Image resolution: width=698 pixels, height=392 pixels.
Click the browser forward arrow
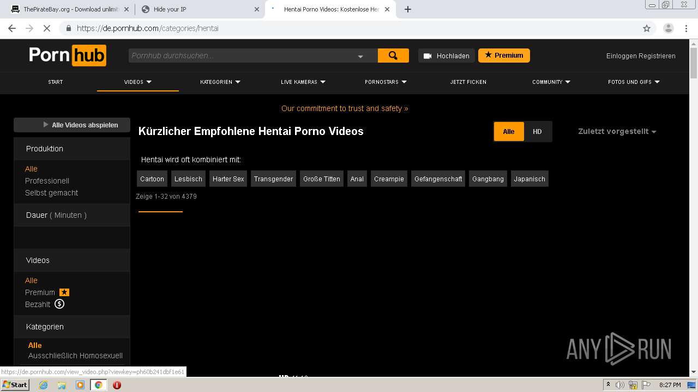(29, 28)
